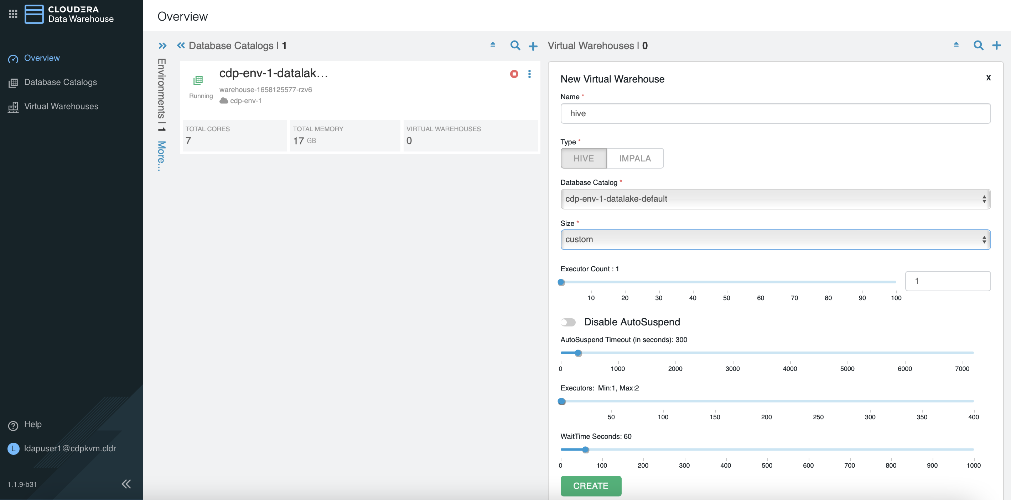
Task: Click the Virtual Warehouses search icon
Action: pyautogui.click(x=978, y=46)
